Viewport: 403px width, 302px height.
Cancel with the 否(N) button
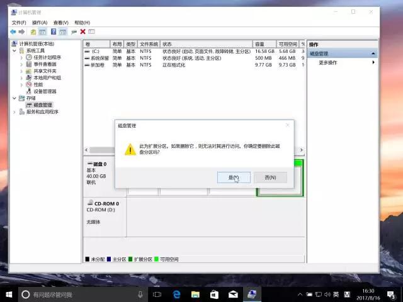(x=270, y=177)
